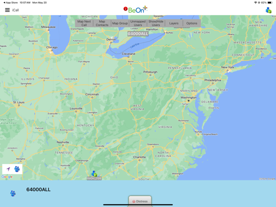Tap the Pittsburgh label on map
Viewport: 276px width, 207px height.
tap(150, 72)
